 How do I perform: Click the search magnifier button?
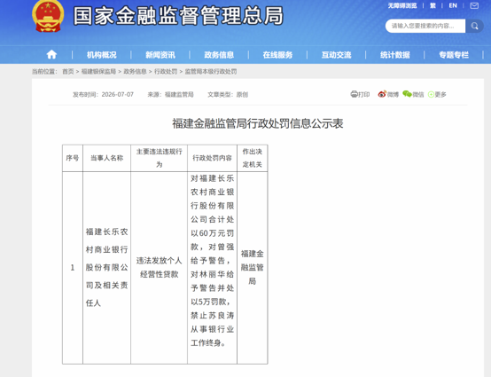click(474, 26)
